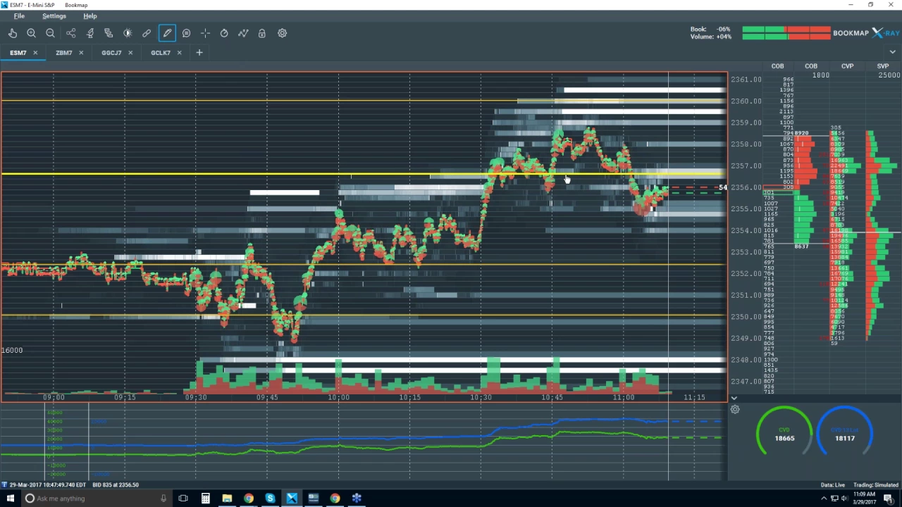This screenshot has width=902, height=507.
Task: Click the Volume imbalance indicator bar
Action: click(786, 37)
